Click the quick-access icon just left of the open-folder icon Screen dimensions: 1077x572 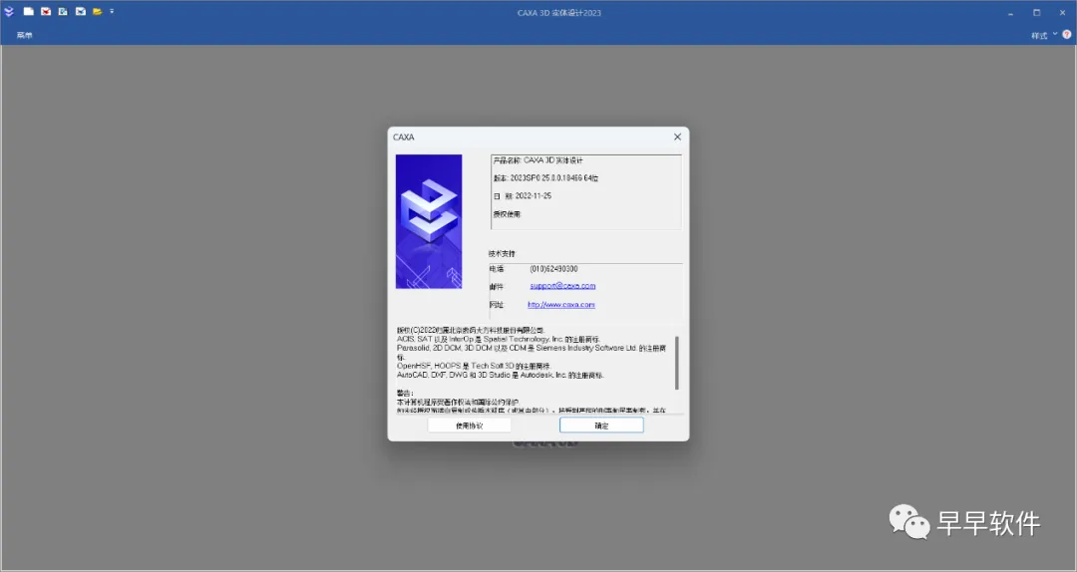pyautogui.click(x=81, y=12)
